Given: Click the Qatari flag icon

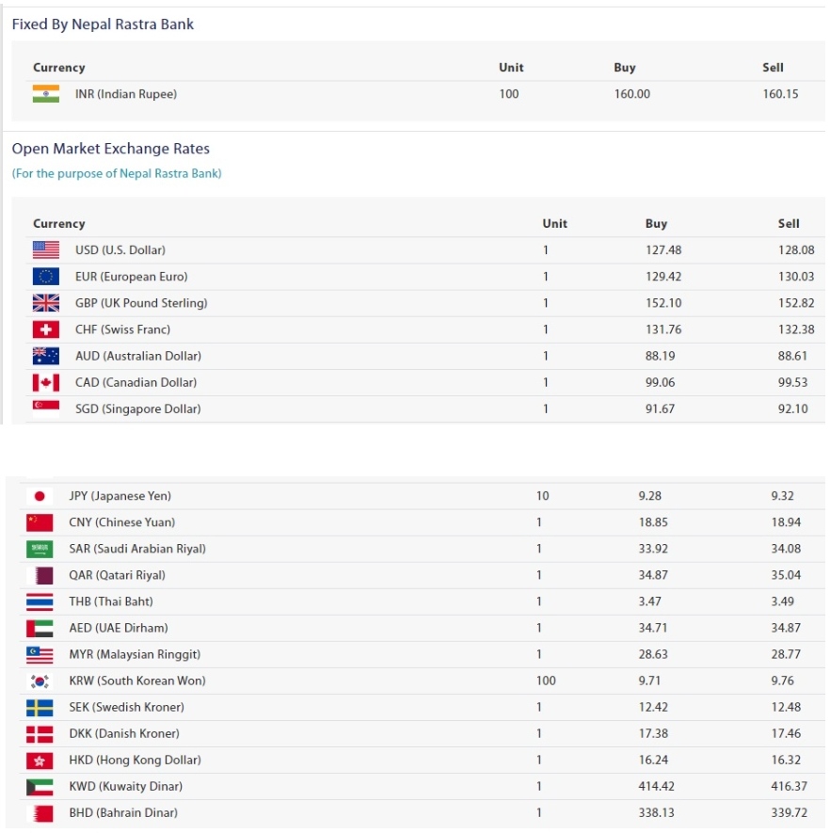Looking at the screenshot, I should coord(40,575).
